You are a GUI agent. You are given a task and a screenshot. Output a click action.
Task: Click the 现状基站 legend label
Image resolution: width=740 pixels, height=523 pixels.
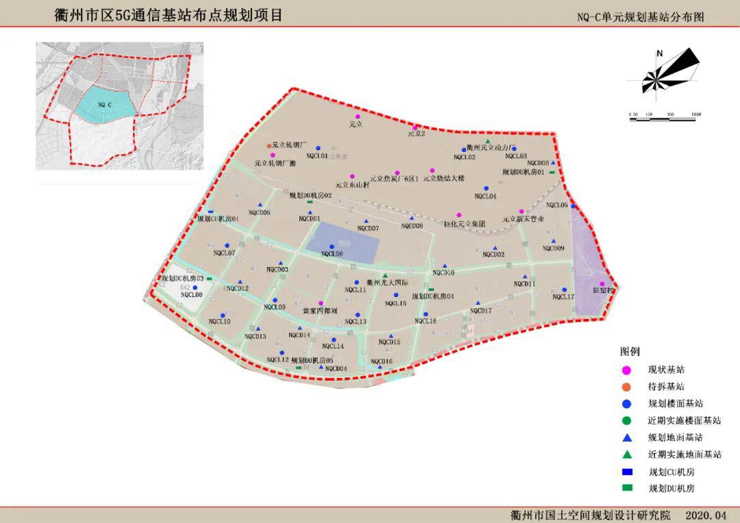(667, 370)
